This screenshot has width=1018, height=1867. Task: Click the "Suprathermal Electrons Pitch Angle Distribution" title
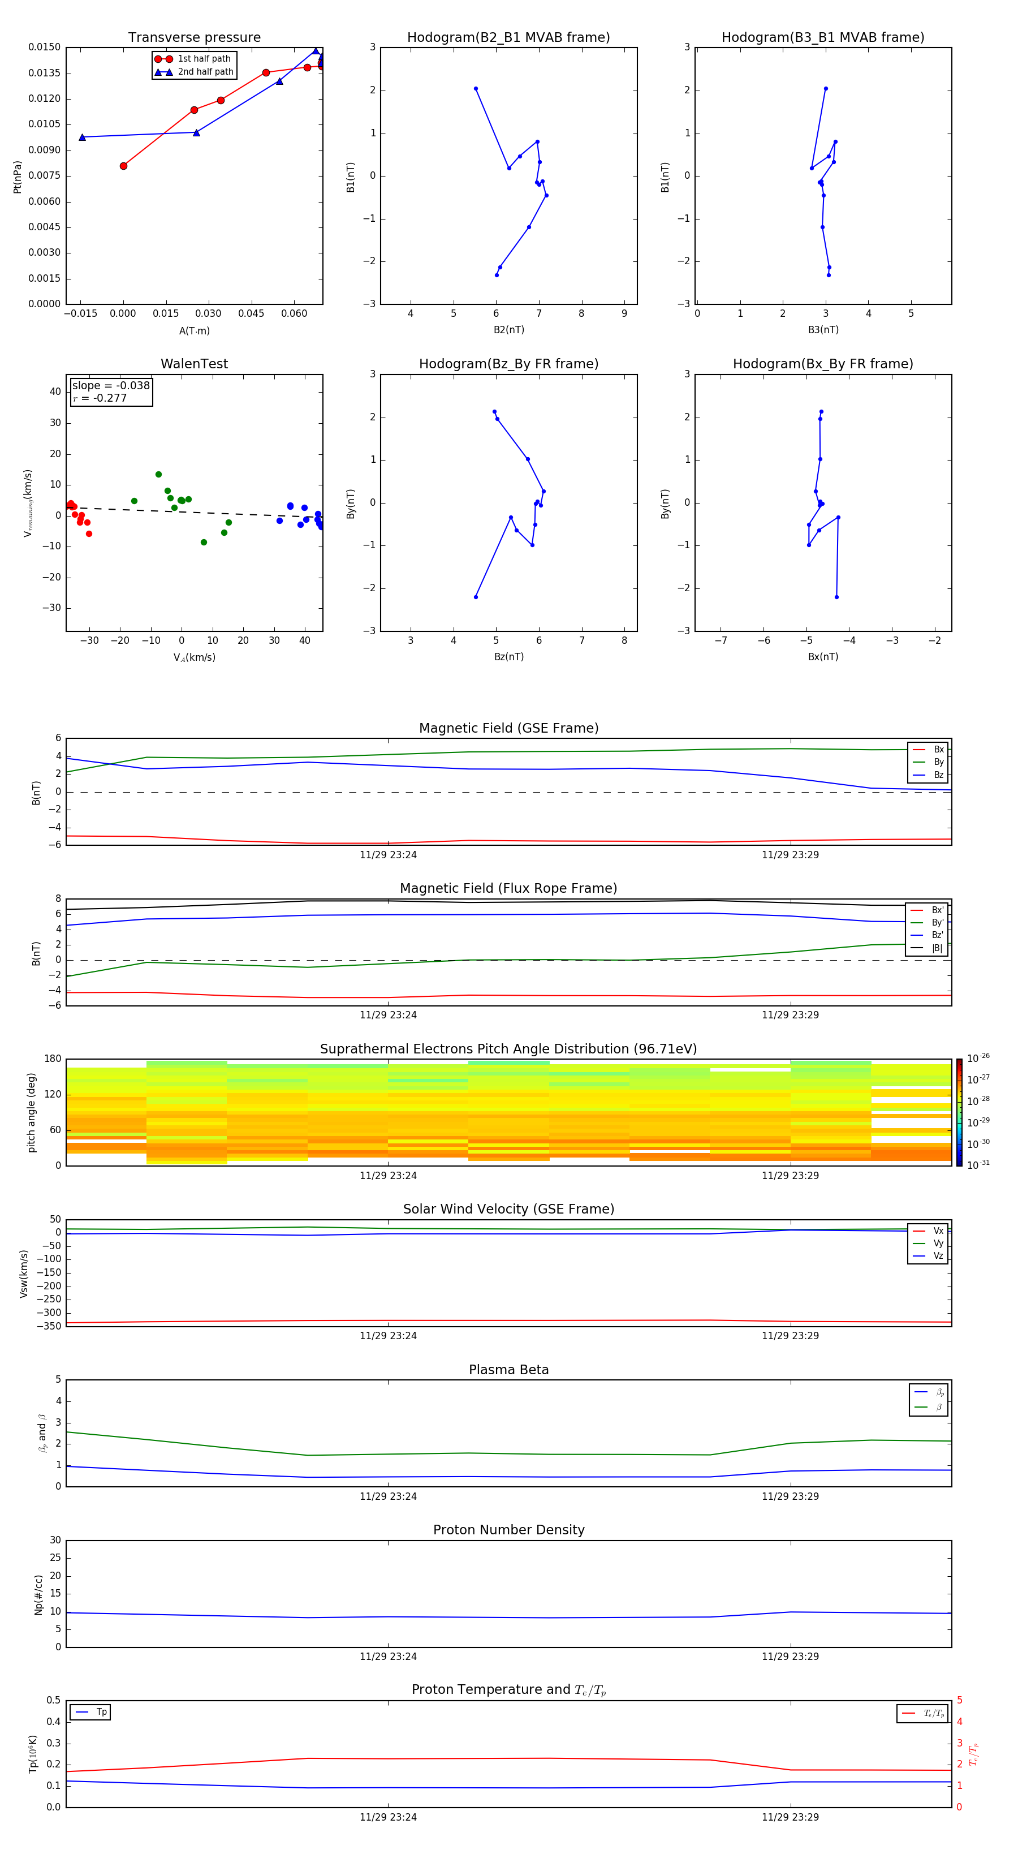coord(508,1049)
